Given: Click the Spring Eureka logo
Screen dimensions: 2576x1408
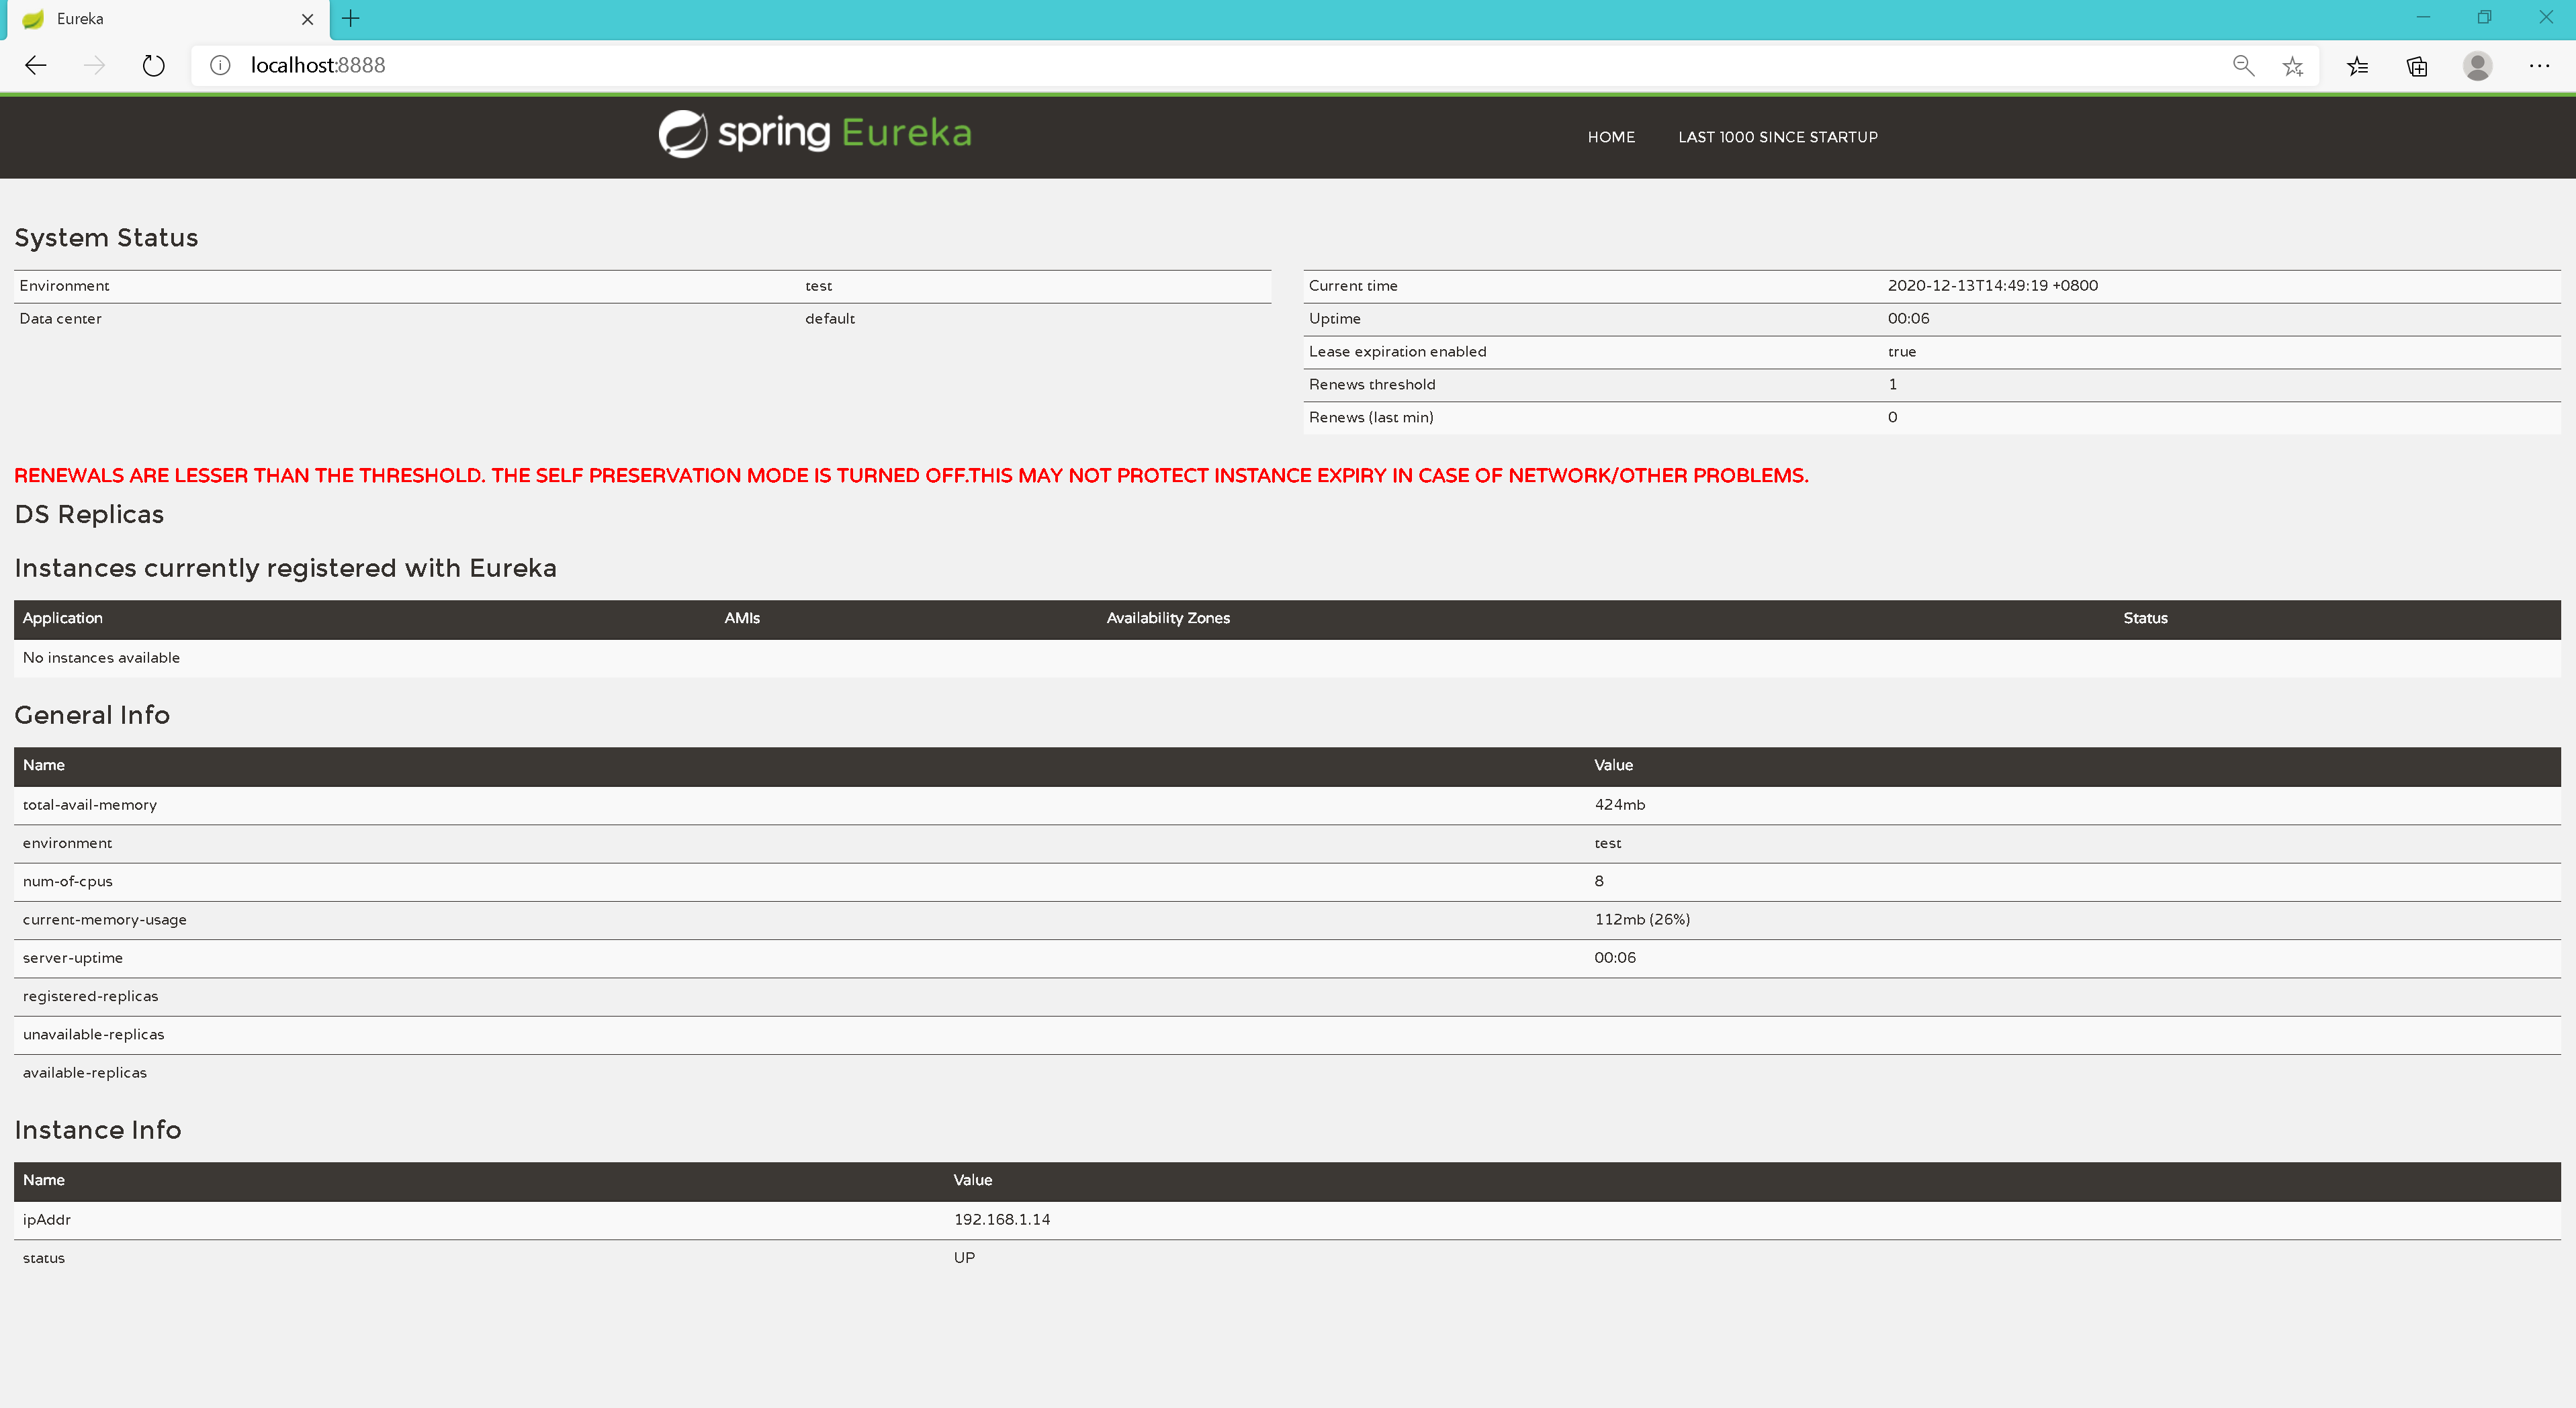Looking at the screenshot, I should click(815, 134).
